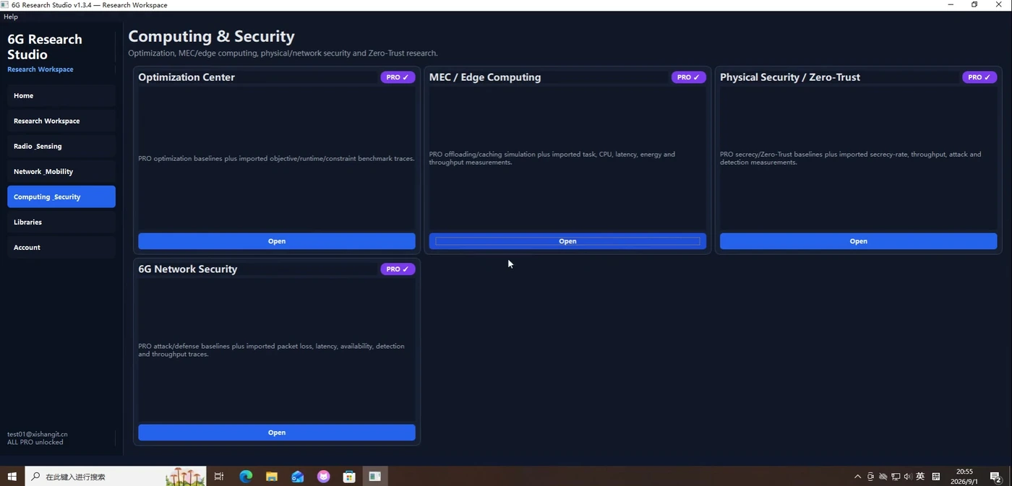The height and width of the screenshot is (486, 1012).
Task: Toggle the 英 input language indicator
Action: 920,477
